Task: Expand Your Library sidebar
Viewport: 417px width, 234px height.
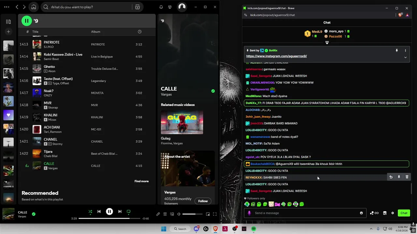Action: (8, 21)
